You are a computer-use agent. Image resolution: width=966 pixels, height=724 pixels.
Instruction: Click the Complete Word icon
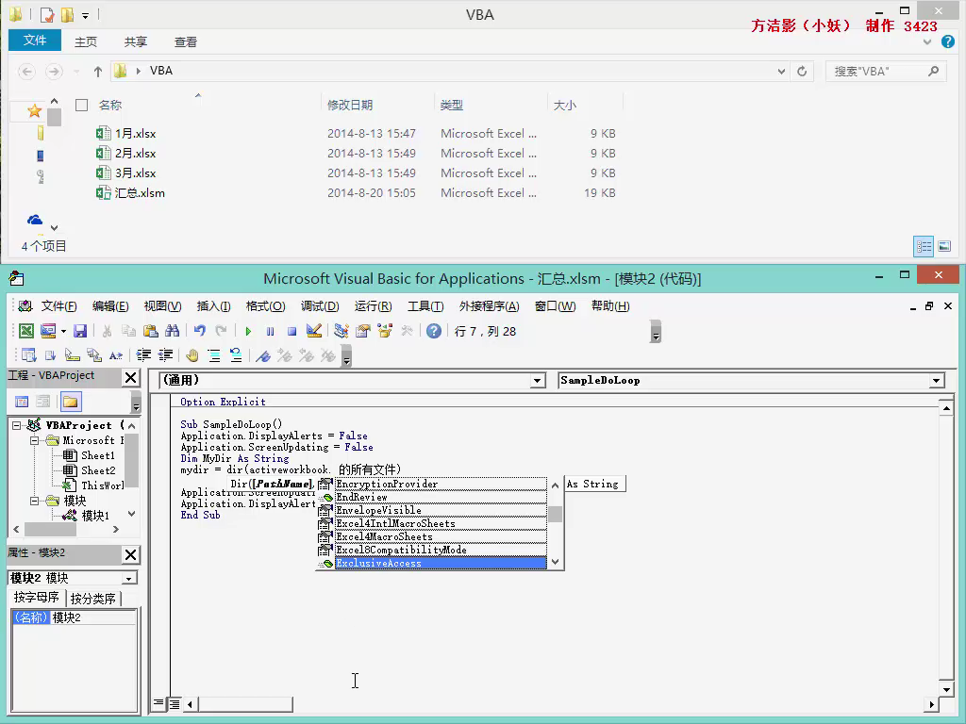click(x=116, y=355)
